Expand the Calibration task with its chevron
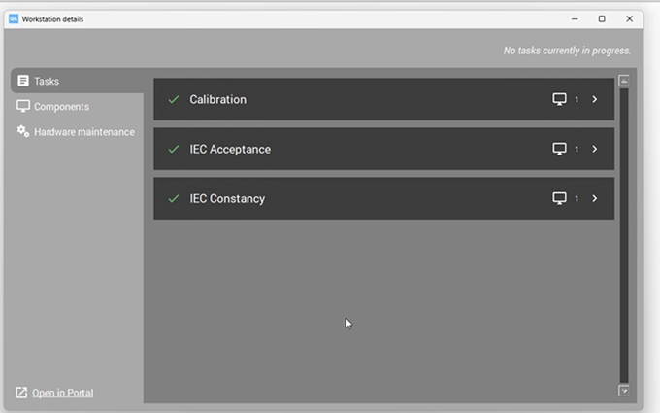Screen dimensions: 660x413 tap(594, 99)
